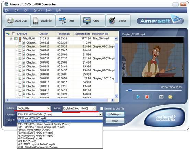190x149 pixels.
Task: Open the Help menu
Action: coord(58,10)
